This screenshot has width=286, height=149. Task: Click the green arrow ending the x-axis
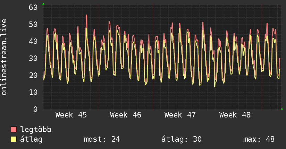coord(282,109)
